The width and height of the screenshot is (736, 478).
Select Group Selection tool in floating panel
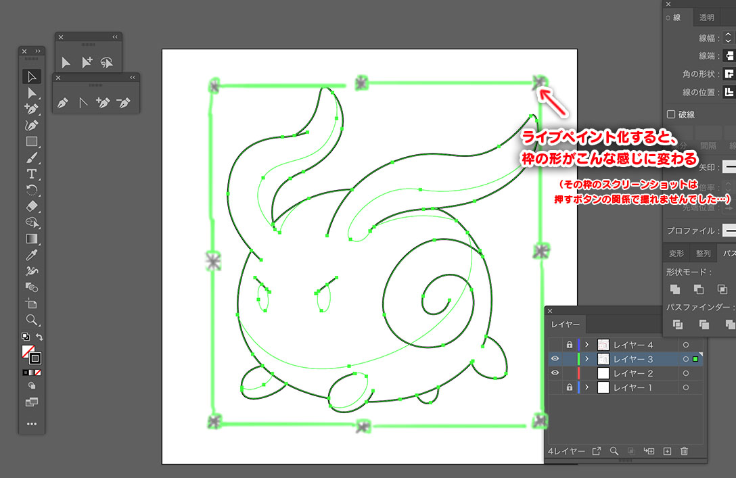tap(87, 62)
